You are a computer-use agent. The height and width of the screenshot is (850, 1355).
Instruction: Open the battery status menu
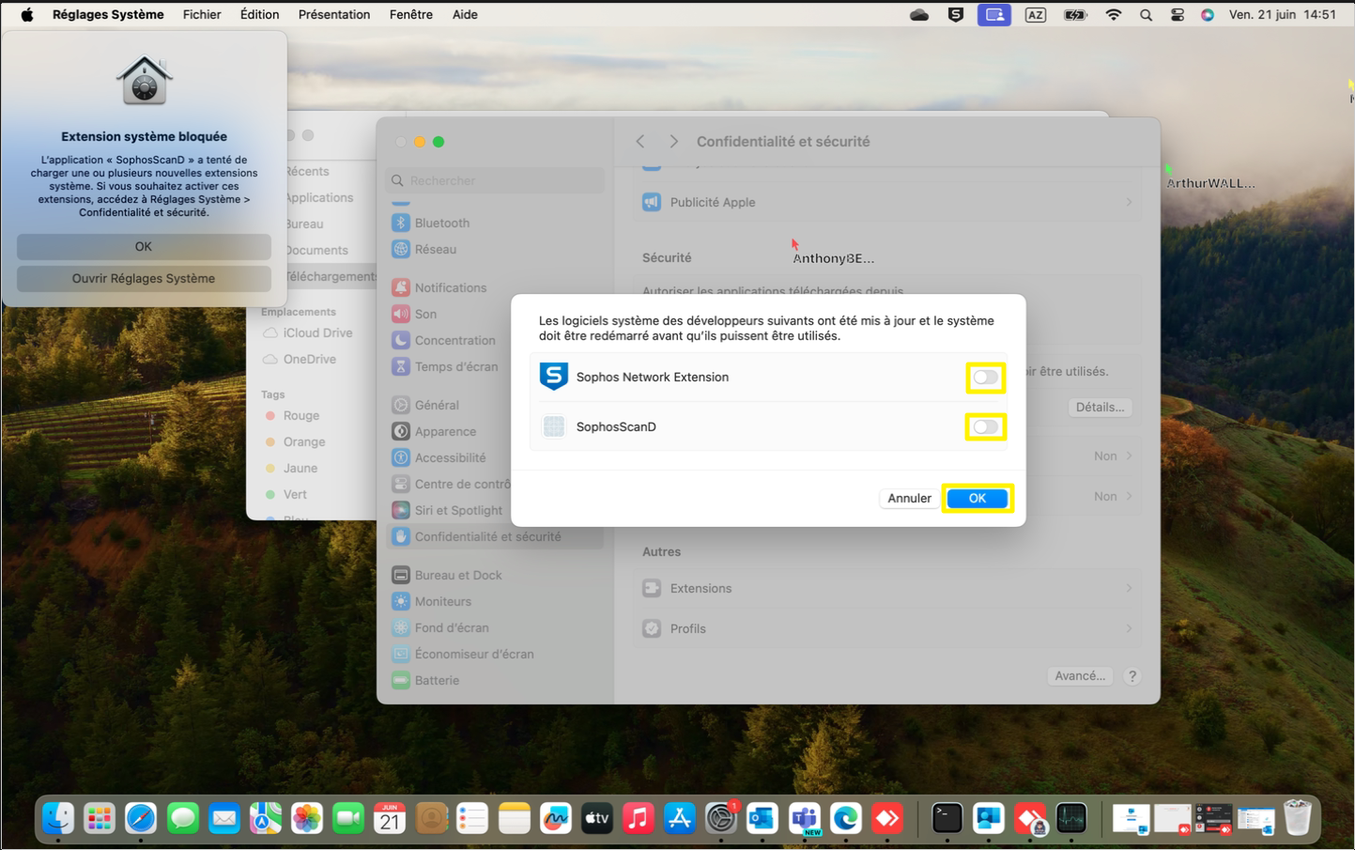pos(1074,14)
